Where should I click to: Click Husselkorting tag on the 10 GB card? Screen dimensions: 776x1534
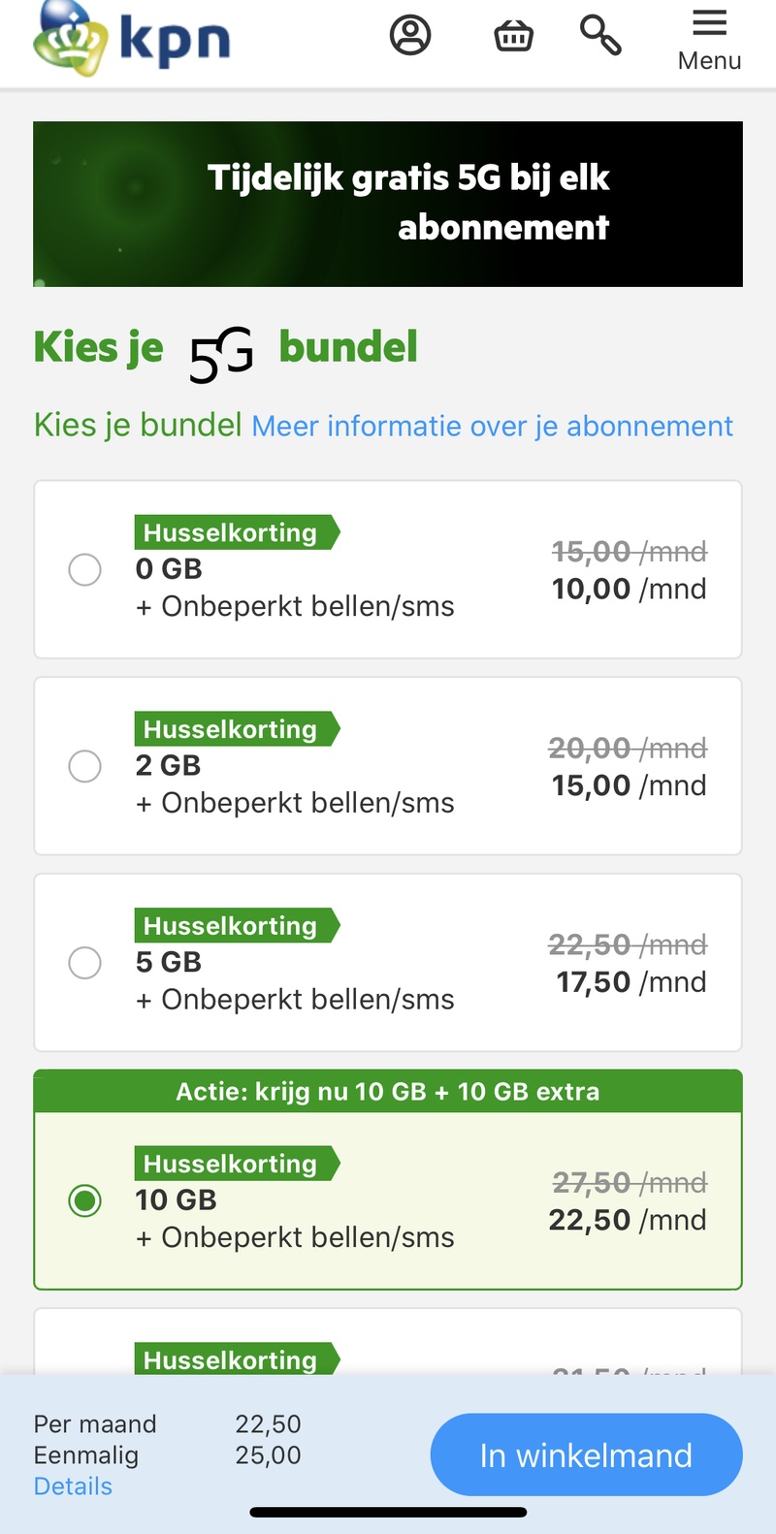pos(231,1164)
